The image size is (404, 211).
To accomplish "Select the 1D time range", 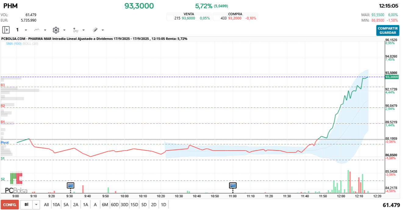I will pyautogui.click(x=163, y=205).
